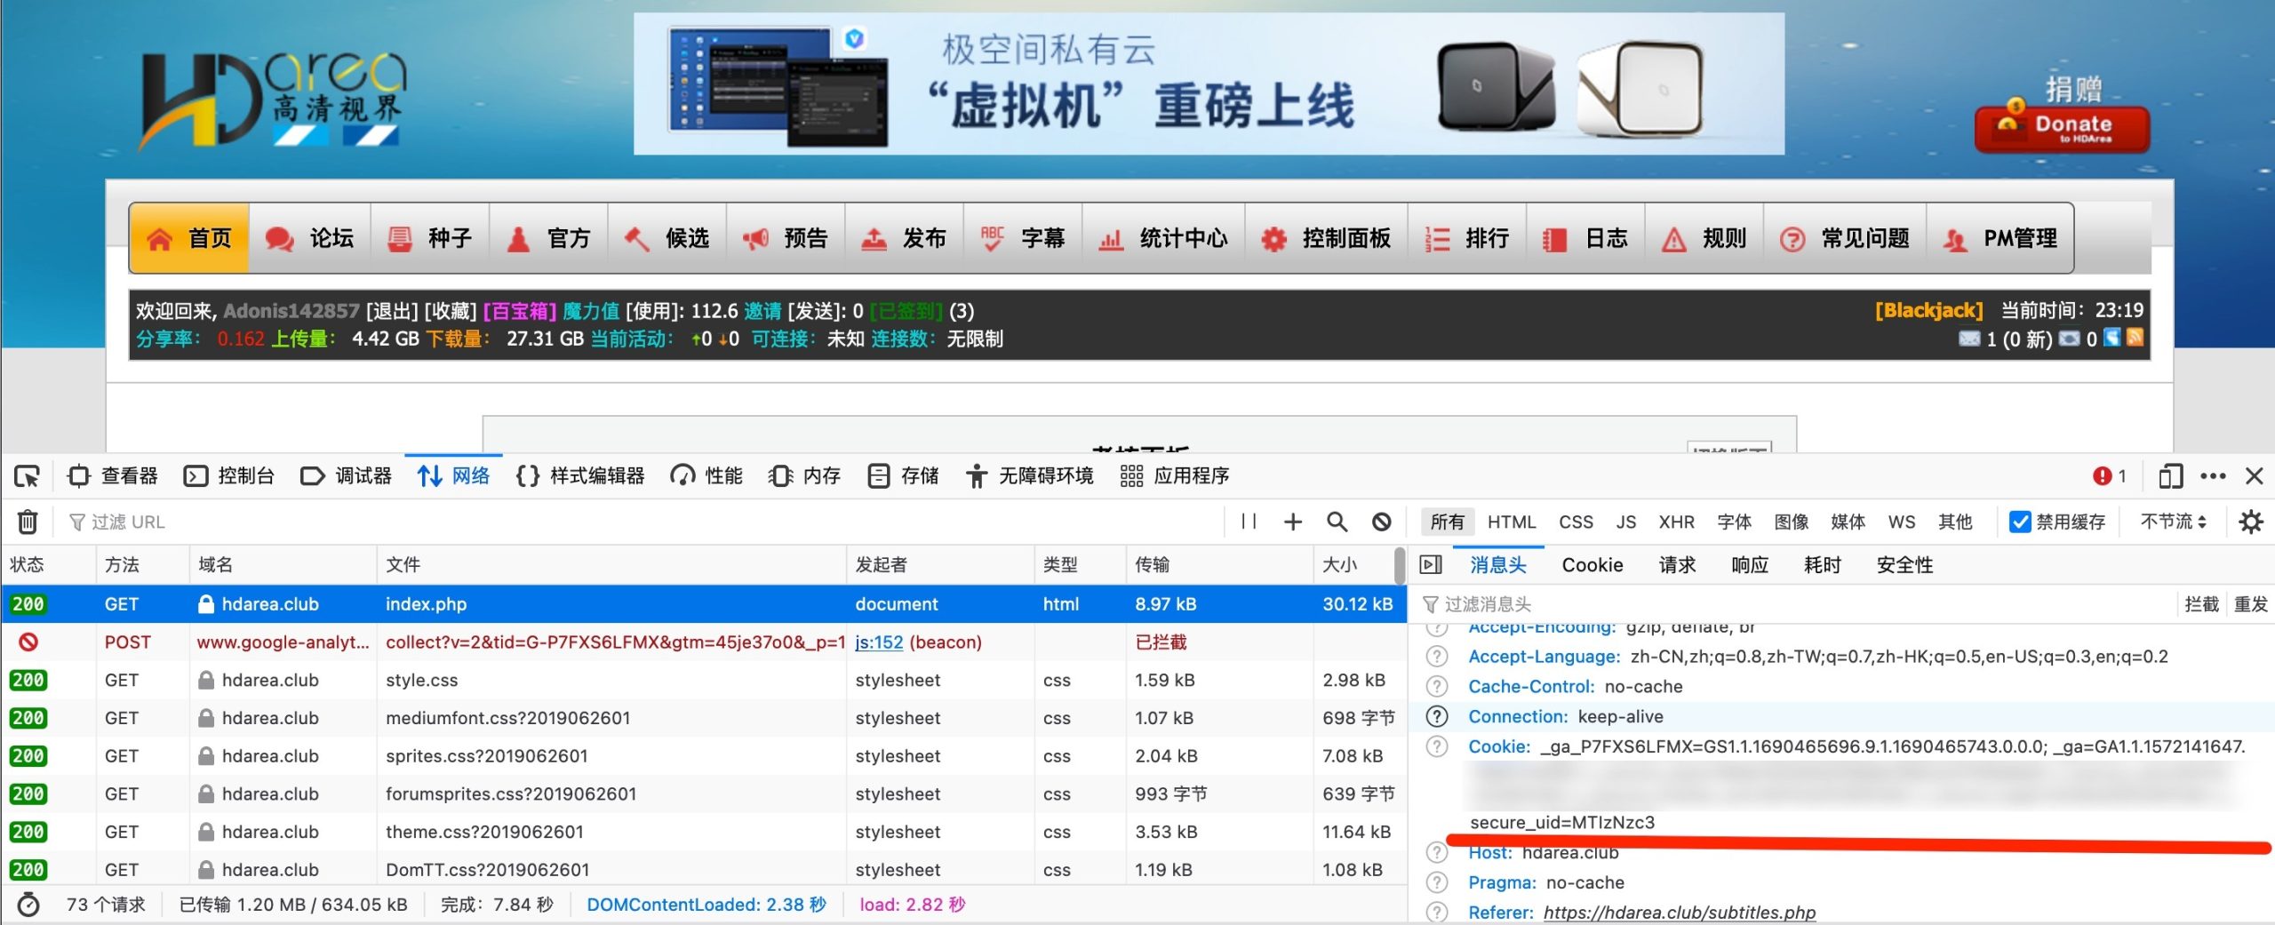Select the index.php request row
The height and width of the screenshot is (925, 2275).
tap(702, 604)
